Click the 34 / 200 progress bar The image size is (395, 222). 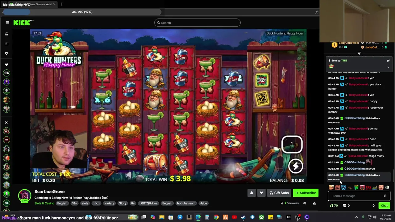82,12
